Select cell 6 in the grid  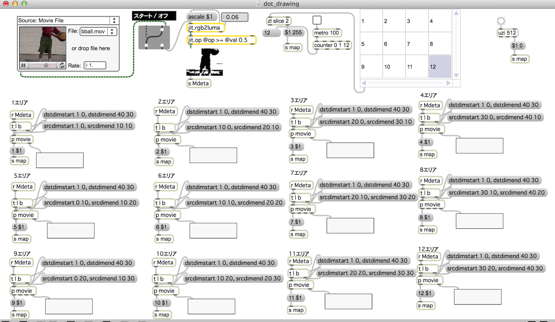point(394,44)
